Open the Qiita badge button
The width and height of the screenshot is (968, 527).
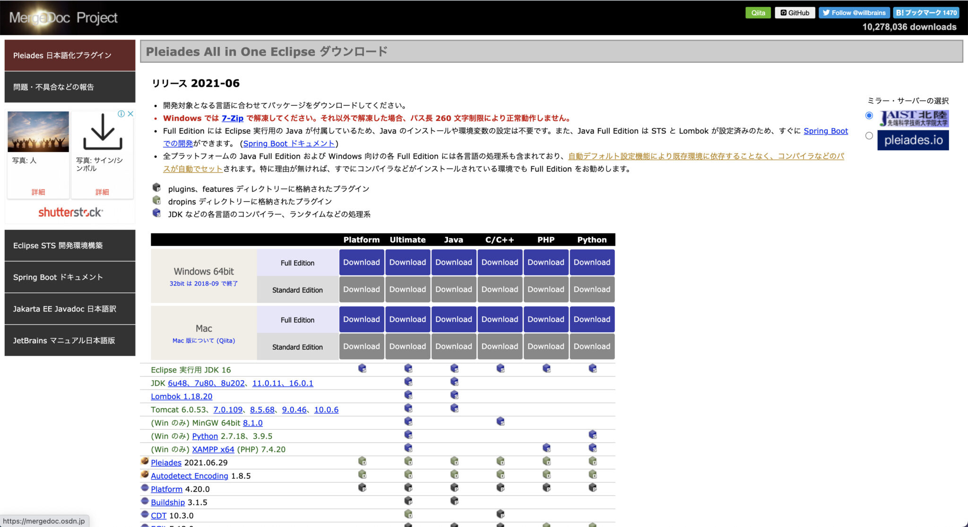[x=758, y=13]
